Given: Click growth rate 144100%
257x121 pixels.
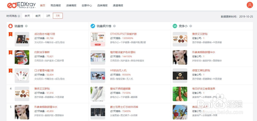Looking at the screenshot, I should (127, 56).
